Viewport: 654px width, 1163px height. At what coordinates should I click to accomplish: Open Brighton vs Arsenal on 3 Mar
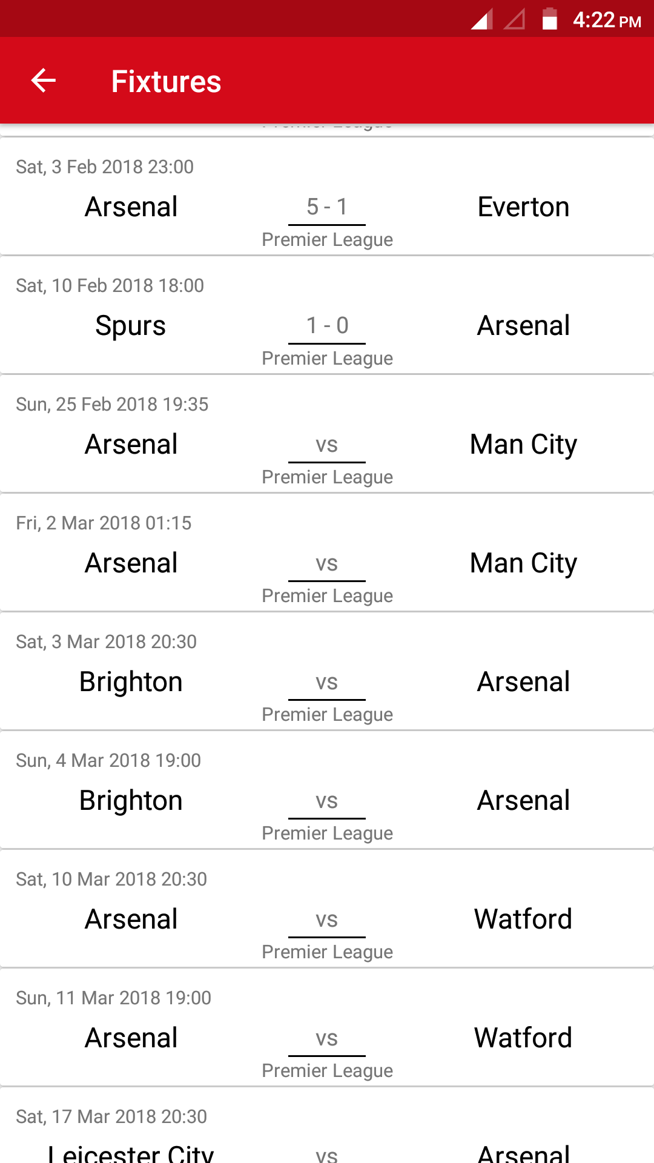pyautogui.click(x=327, y=682)
